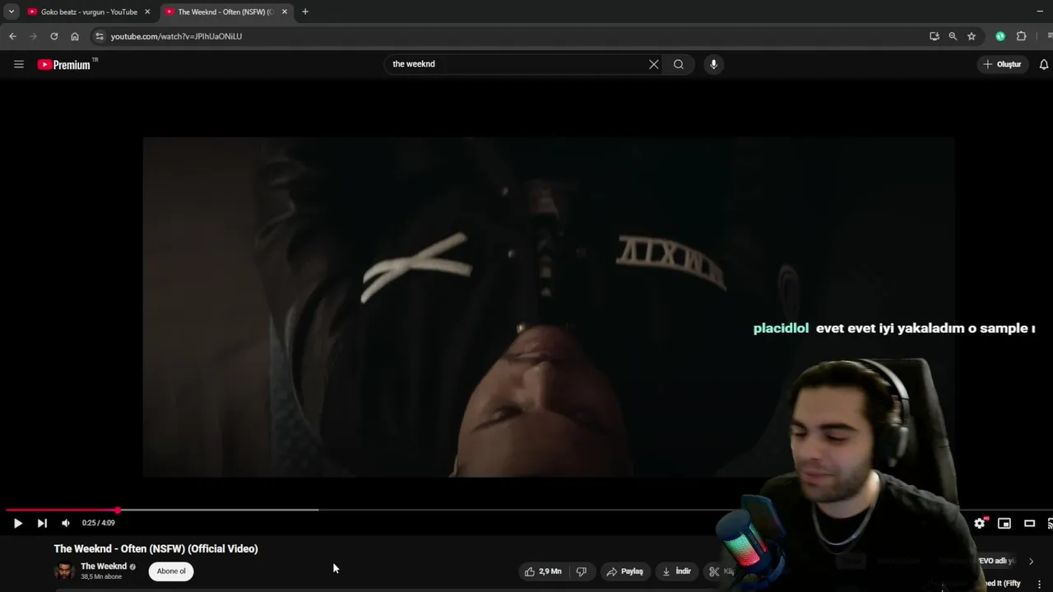Share the video via Paylaş
Image resolution: width=1053 pixels, height=592 pixels.
[625, 571]
